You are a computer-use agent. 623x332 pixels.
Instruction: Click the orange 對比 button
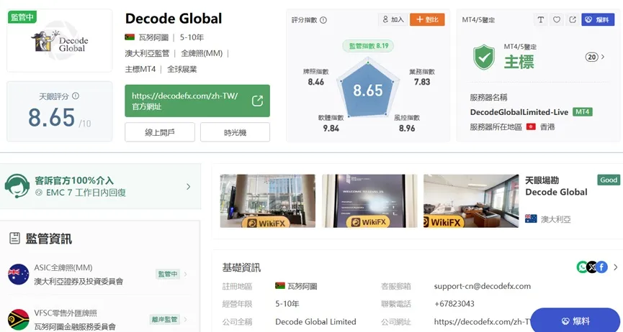(427, 19)
